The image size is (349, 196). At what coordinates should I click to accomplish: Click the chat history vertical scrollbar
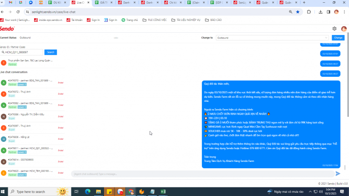point(345,167)
